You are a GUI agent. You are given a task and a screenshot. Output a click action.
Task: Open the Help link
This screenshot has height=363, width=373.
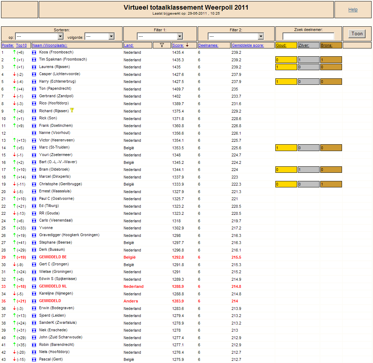pos(353,10)
